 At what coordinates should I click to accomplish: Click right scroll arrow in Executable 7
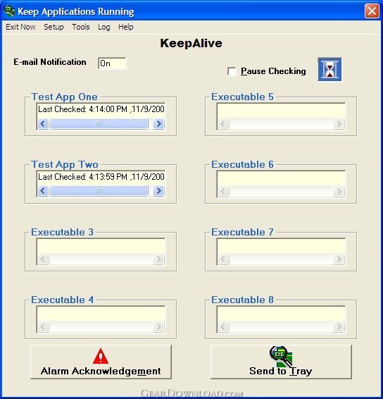coord(339,259)
